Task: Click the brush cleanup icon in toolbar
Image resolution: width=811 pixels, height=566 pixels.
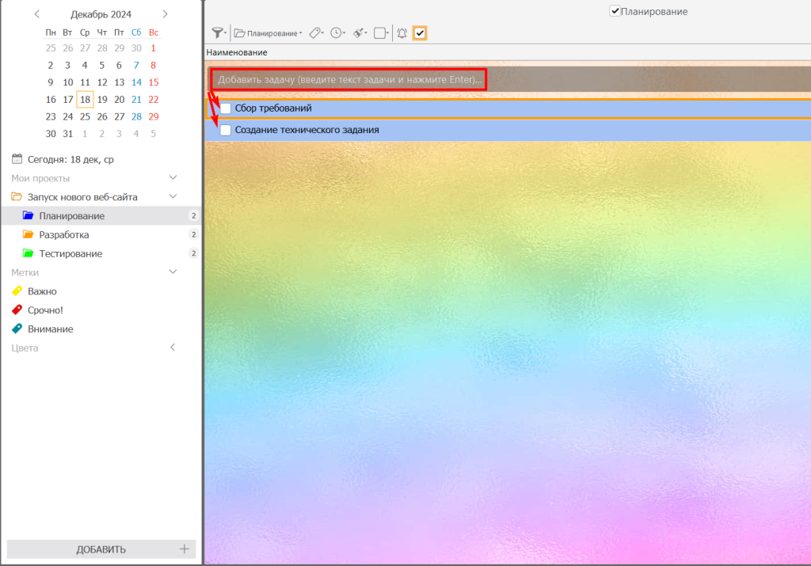Action: pyautogui.click(x=359, y=33)
